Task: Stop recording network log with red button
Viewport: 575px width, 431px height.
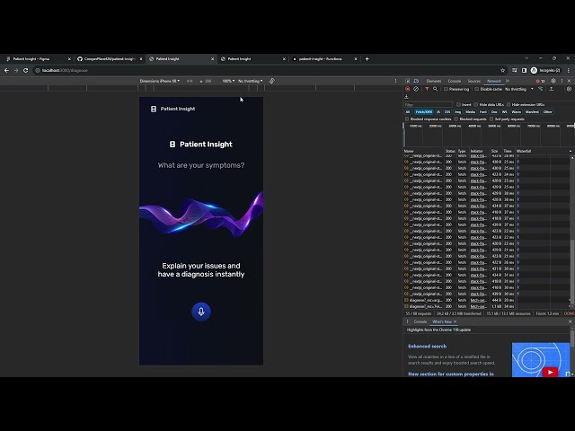Action: pyautogui.click(x=407, y=89)
